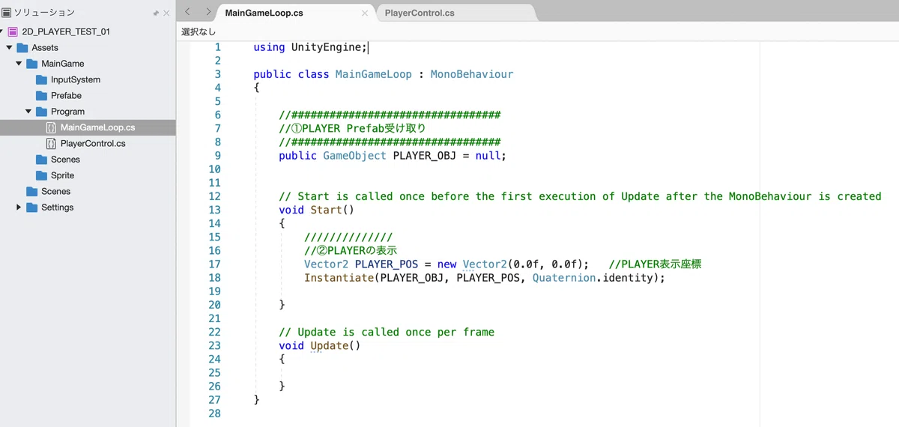Image resolution: width=899 pixels, height=427 pixels.
Task: Pin the solution panel with pushpin icon
Action: pos(156,13)
